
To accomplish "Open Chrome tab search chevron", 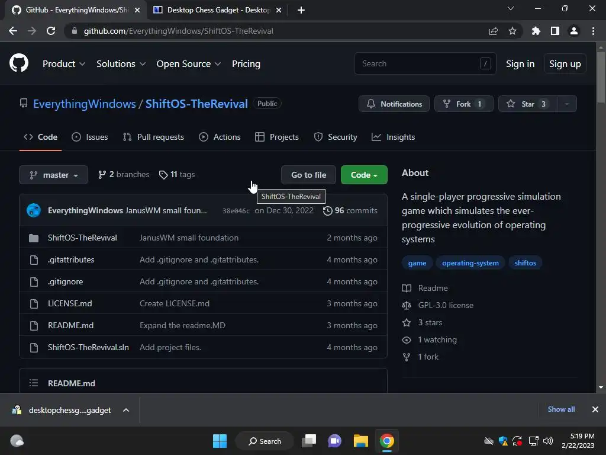I will click(x=511, y=8).
